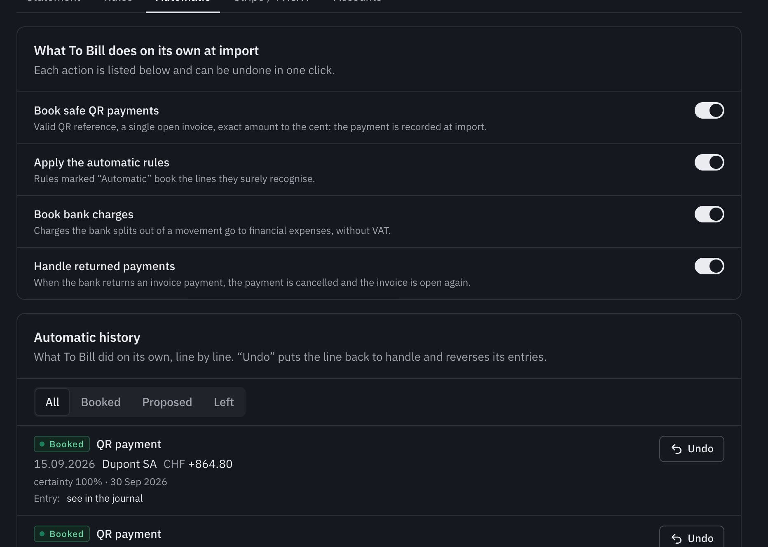Viewport: 768px width, 547px height.
Task: Toggle the Book bank charges switch
Action: (x=709, y=214)
